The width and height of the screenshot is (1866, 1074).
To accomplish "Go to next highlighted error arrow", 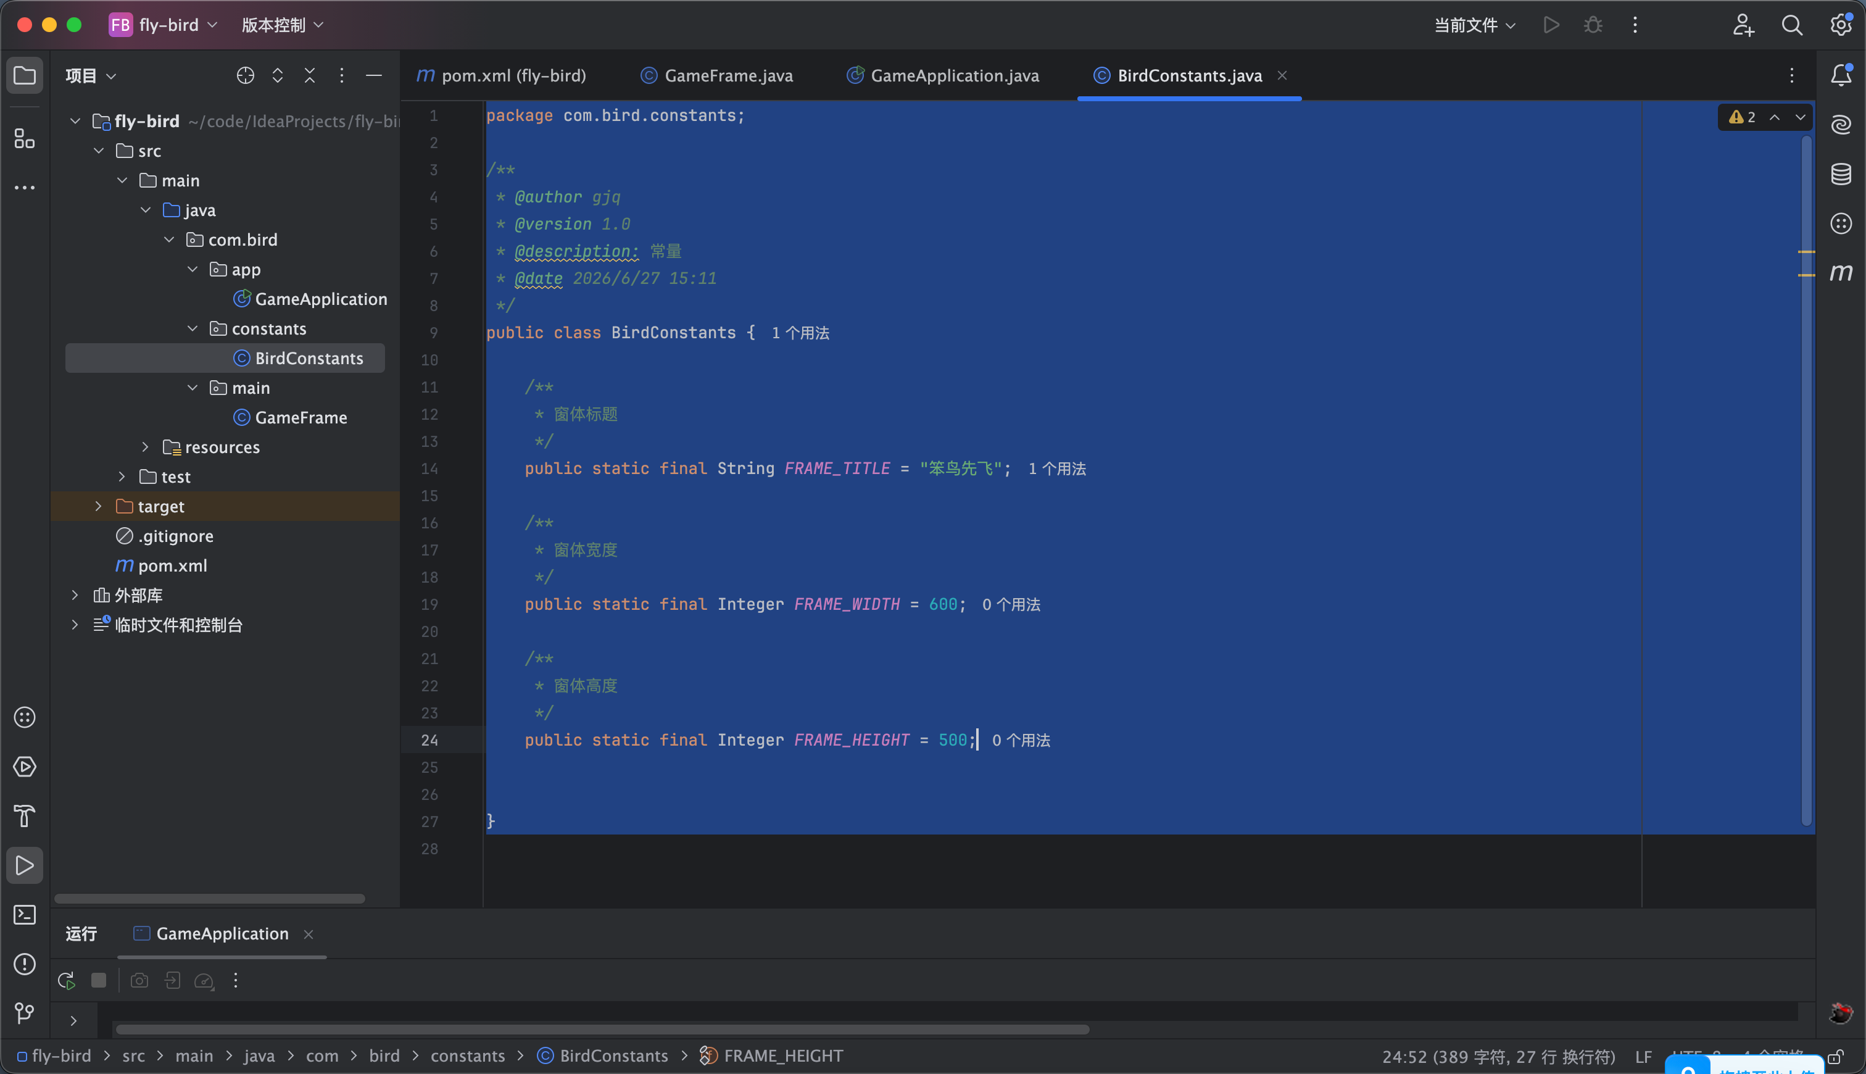I will point(1801,117).
